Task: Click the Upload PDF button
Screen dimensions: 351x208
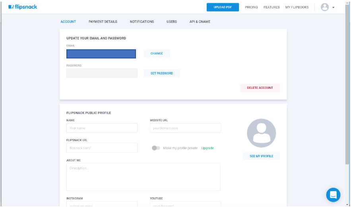Action: point(223,7)
